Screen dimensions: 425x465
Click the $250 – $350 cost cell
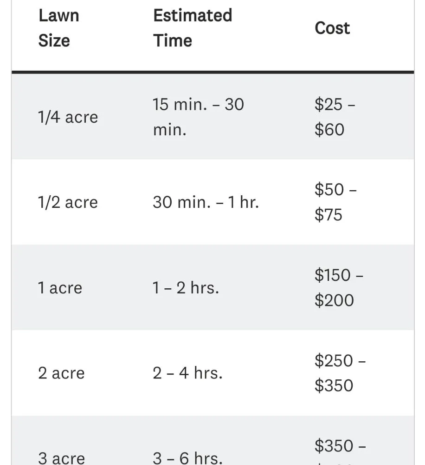tap(340, 373)
